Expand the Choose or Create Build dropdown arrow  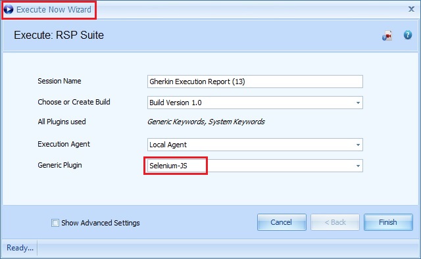coord(358,103)
